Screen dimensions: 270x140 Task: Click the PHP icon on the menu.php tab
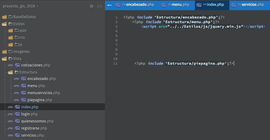point(164,5)
